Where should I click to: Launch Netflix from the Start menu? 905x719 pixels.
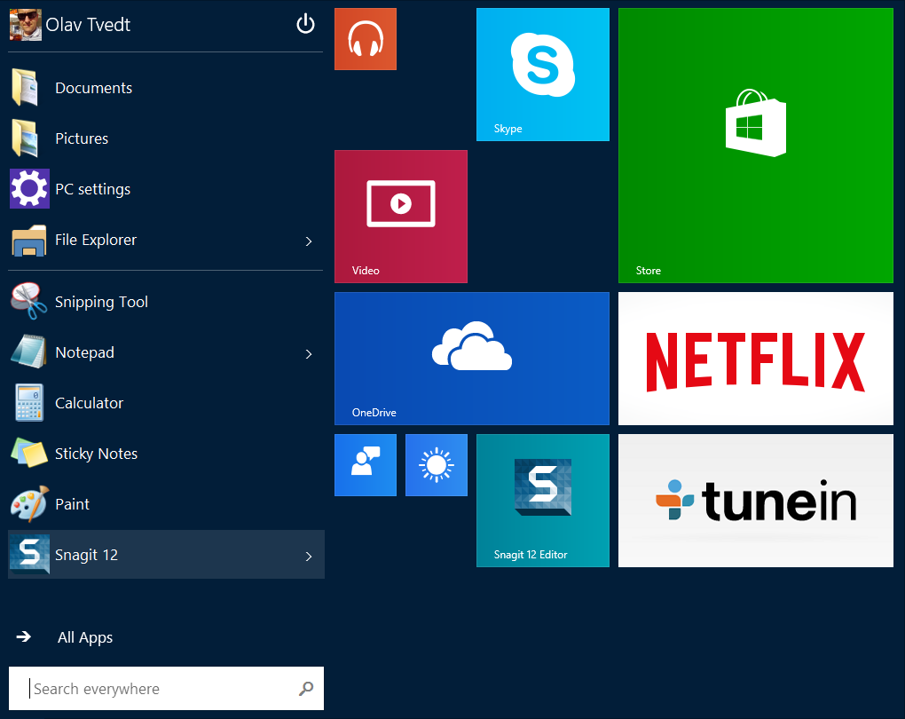(755, 358)
